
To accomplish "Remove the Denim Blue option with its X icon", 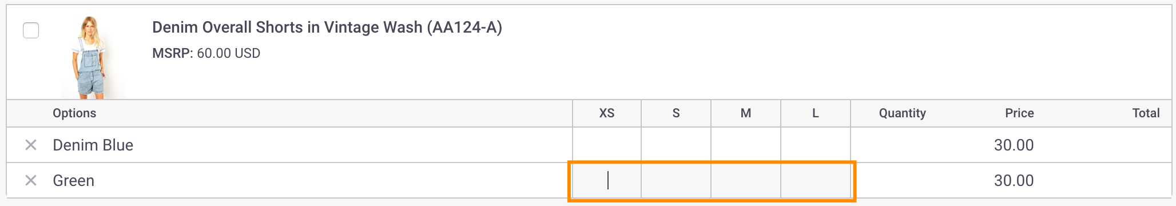I will (x=31, y=145).
